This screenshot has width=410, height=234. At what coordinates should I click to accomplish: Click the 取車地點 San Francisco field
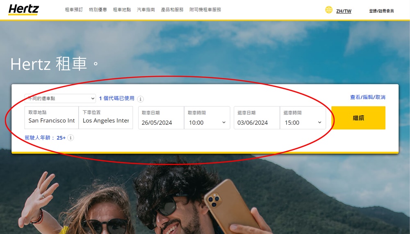pos(52,117)
